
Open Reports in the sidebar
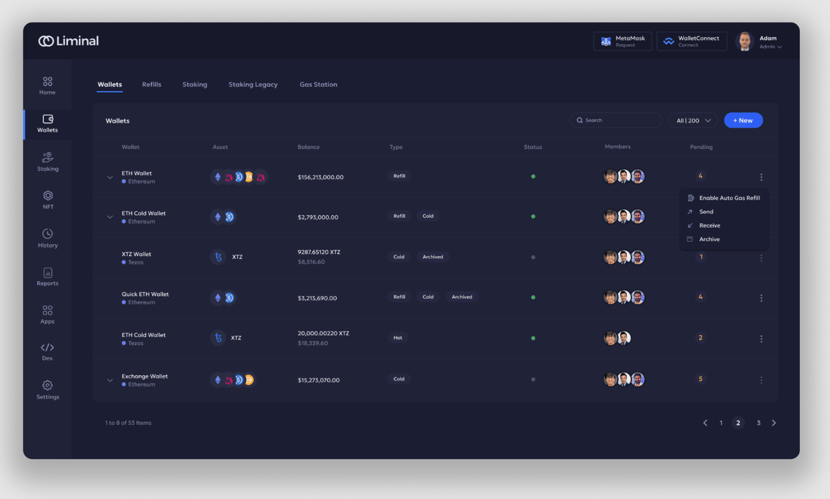48,277
